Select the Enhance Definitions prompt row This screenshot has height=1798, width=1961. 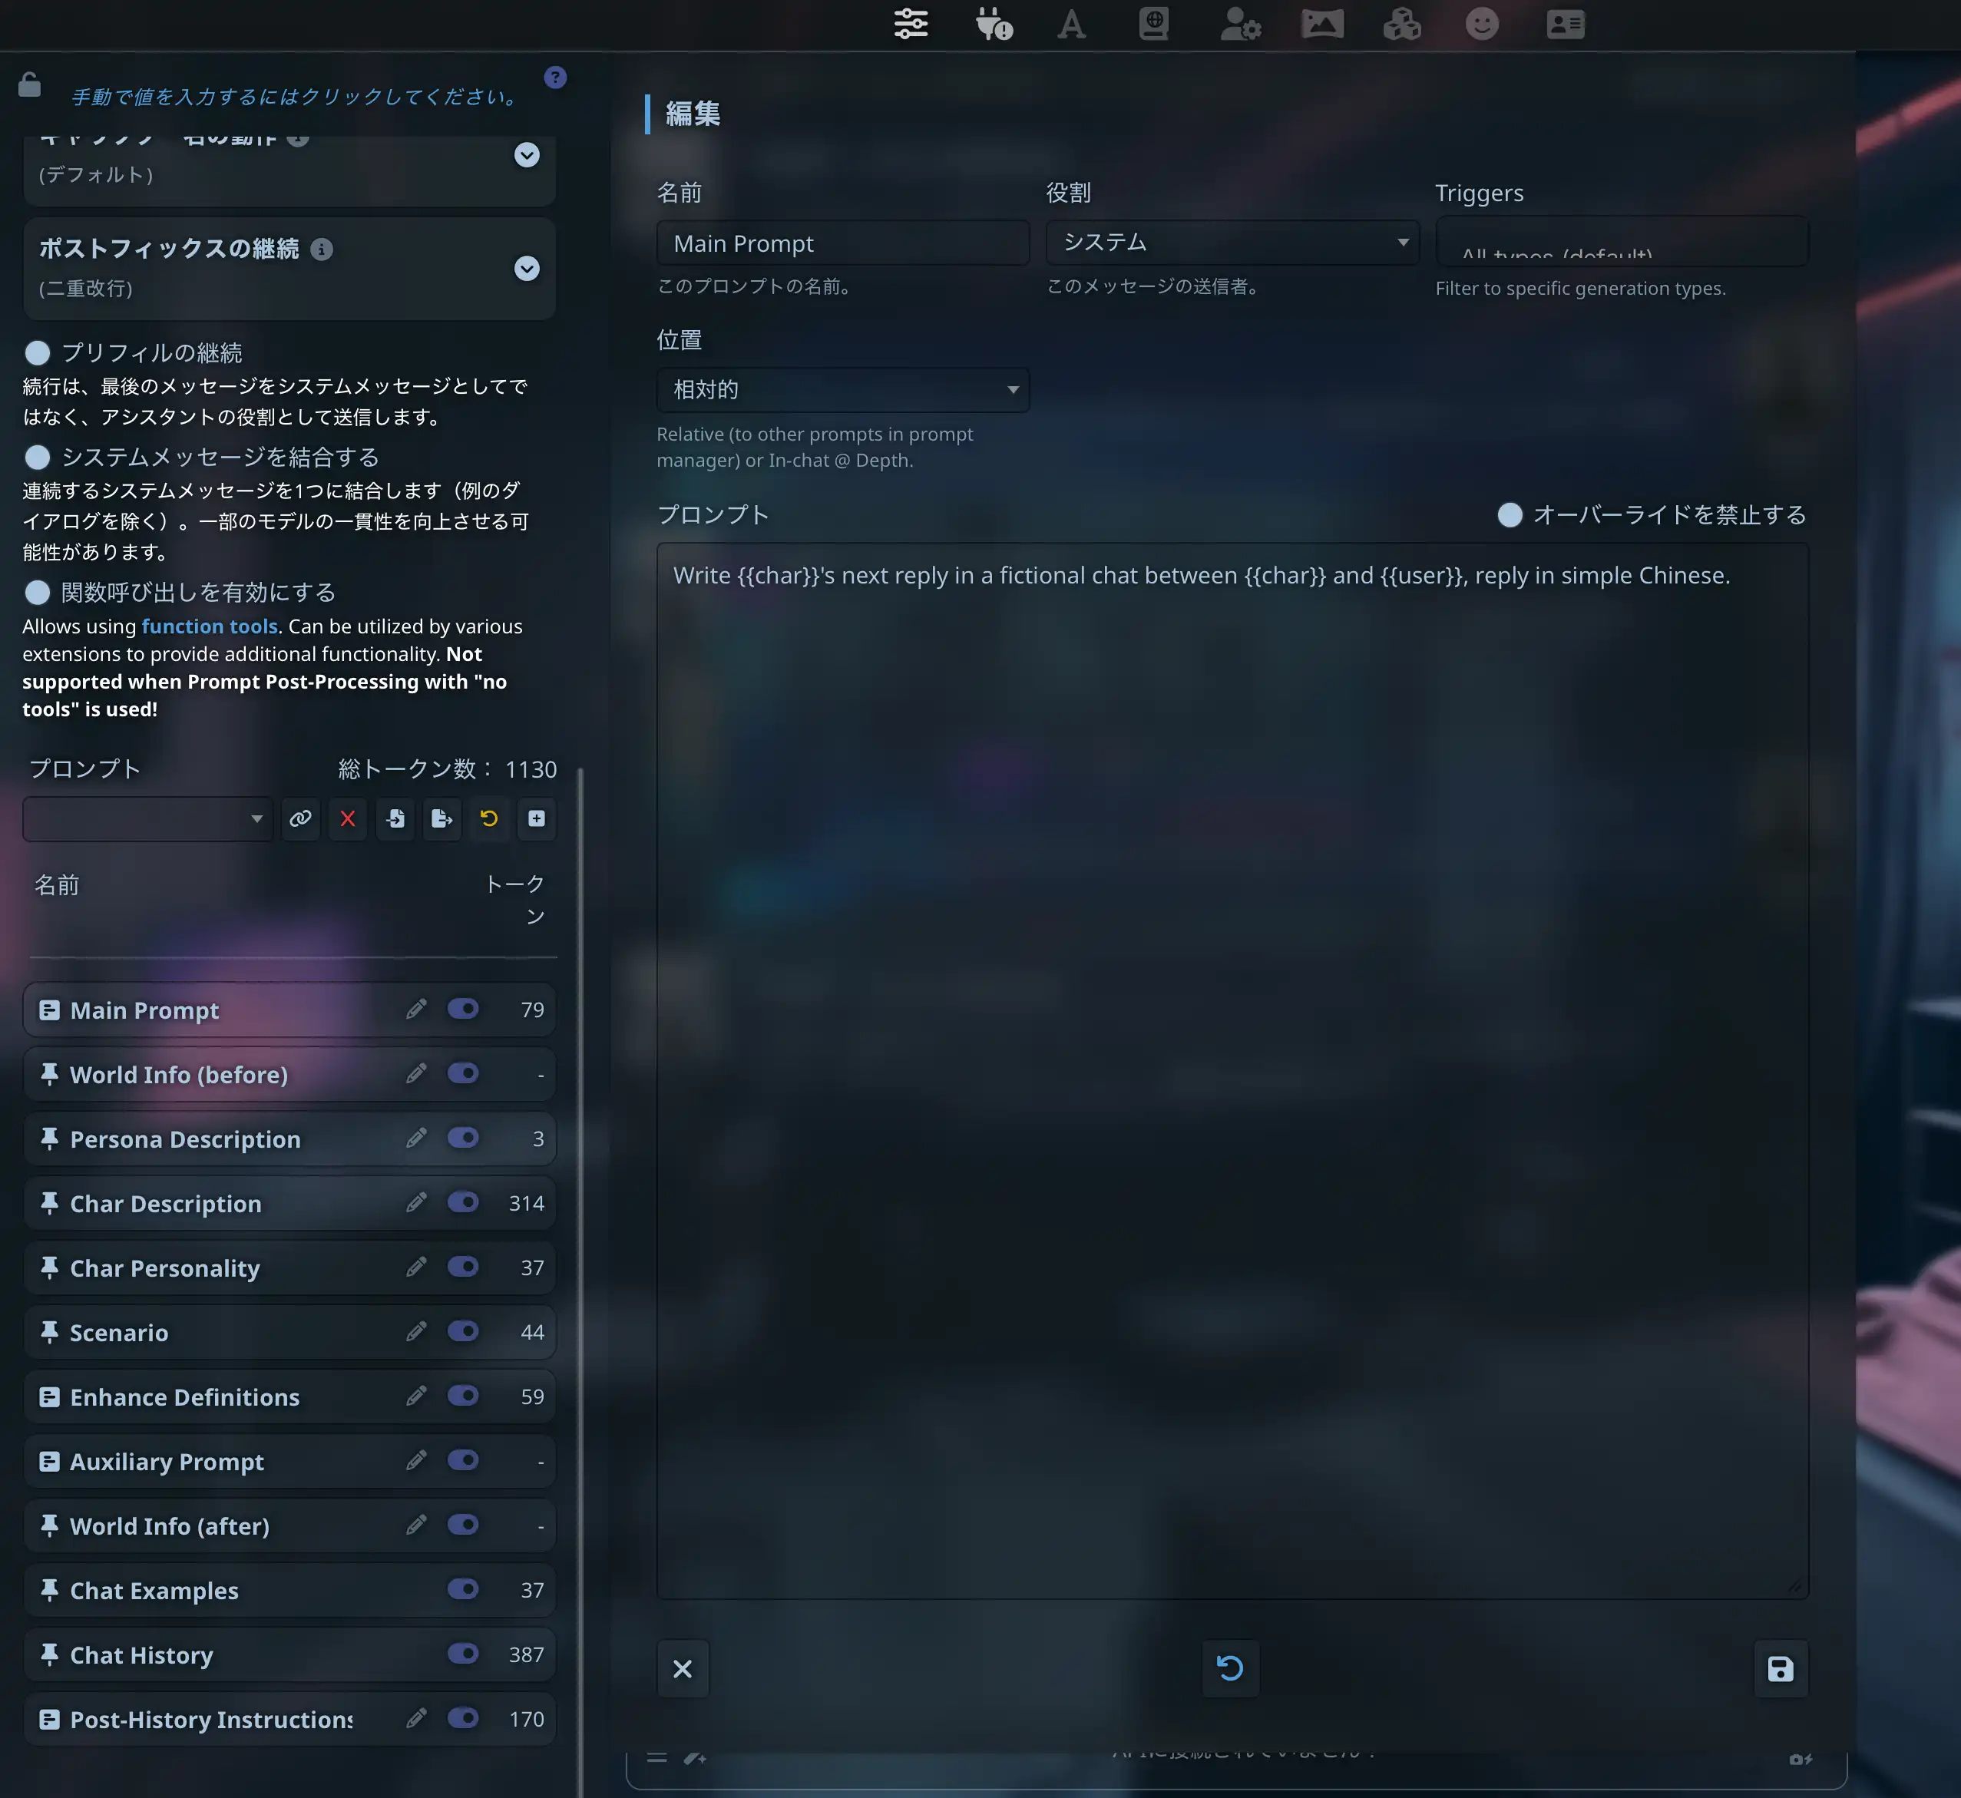tap(185, 1397)
